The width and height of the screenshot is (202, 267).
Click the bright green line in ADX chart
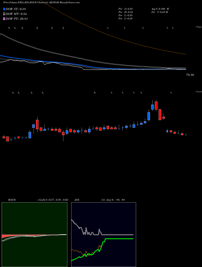(x=102, y=249)
